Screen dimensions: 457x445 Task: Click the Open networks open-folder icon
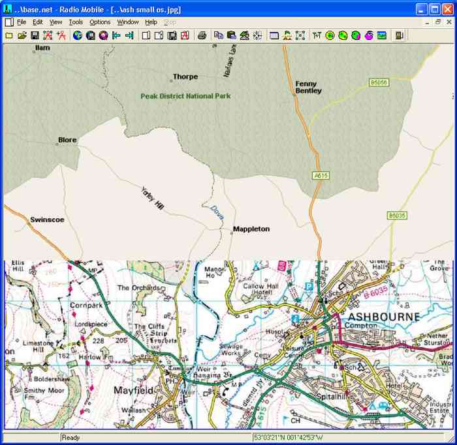coord(22,35)
